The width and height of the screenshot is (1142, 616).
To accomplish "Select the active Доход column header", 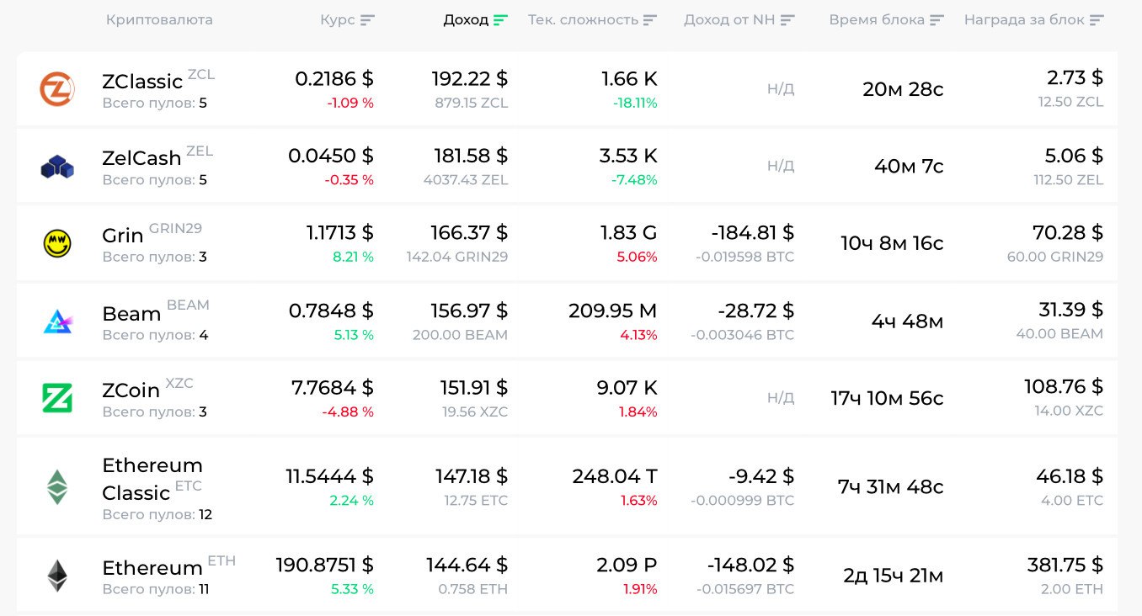I will pos(466,20).
